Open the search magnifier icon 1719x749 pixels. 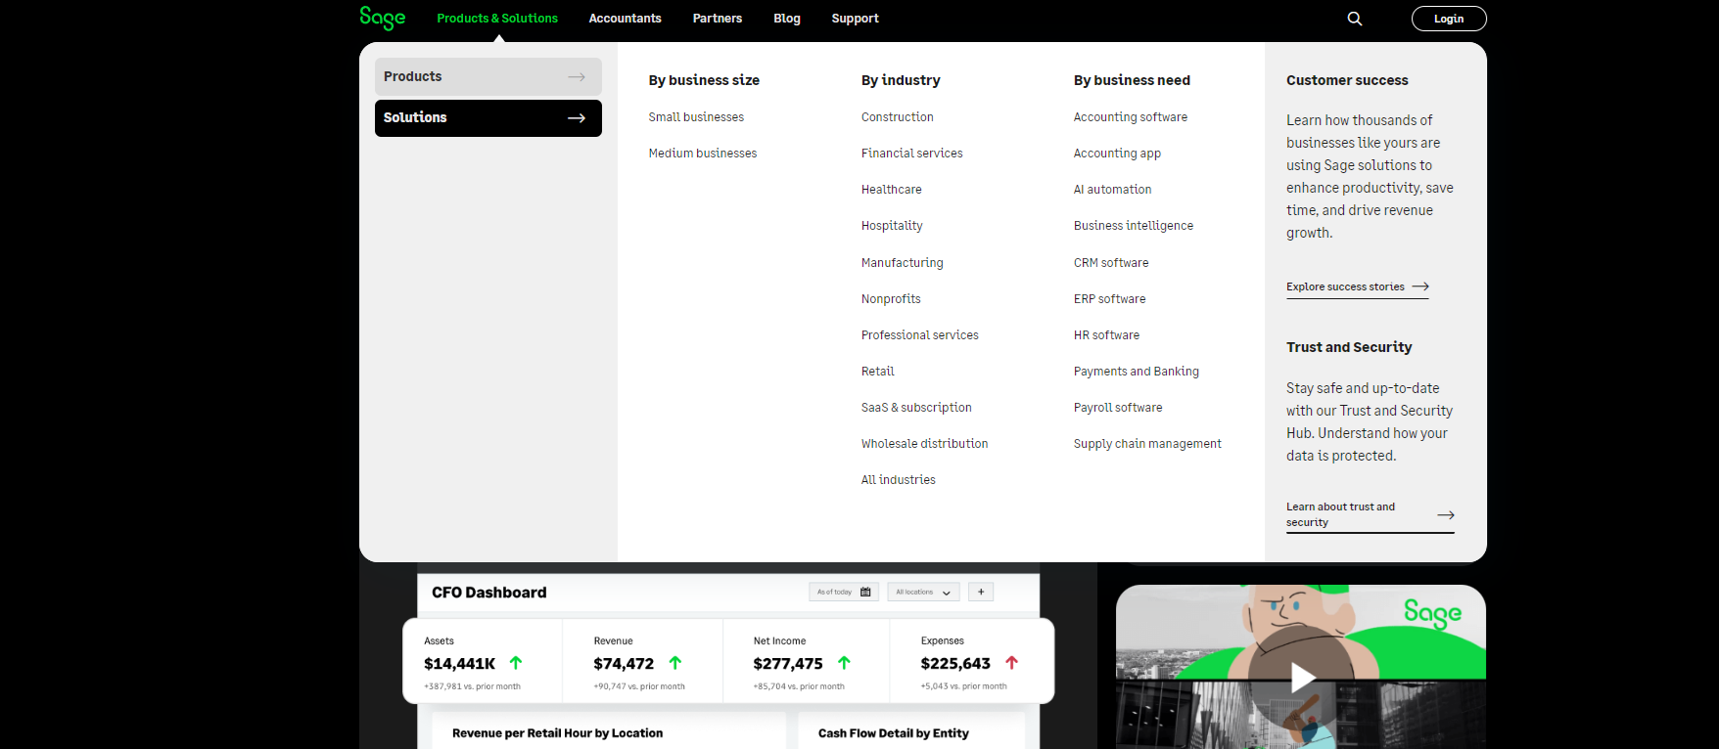click(x=1355, y=19)
